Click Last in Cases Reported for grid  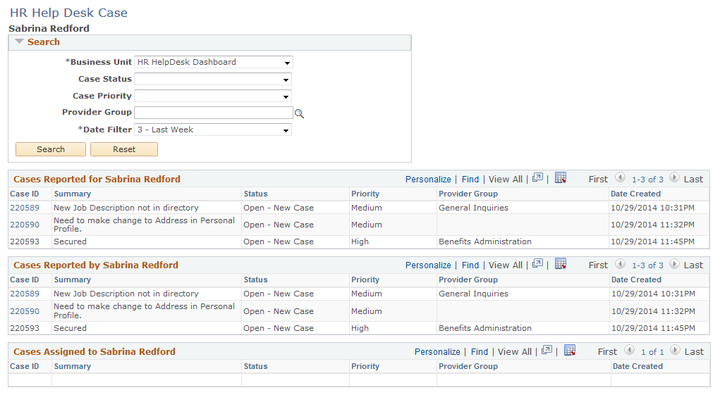coord(693,179)
